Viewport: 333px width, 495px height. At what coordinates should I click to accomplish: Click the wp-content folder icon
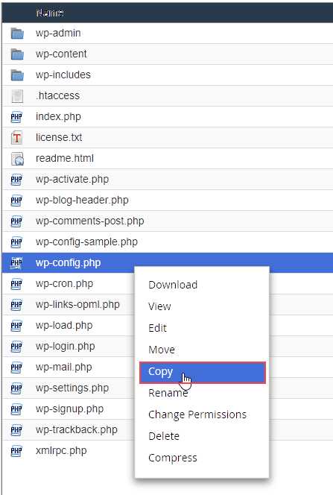click(x=17, y=54)
